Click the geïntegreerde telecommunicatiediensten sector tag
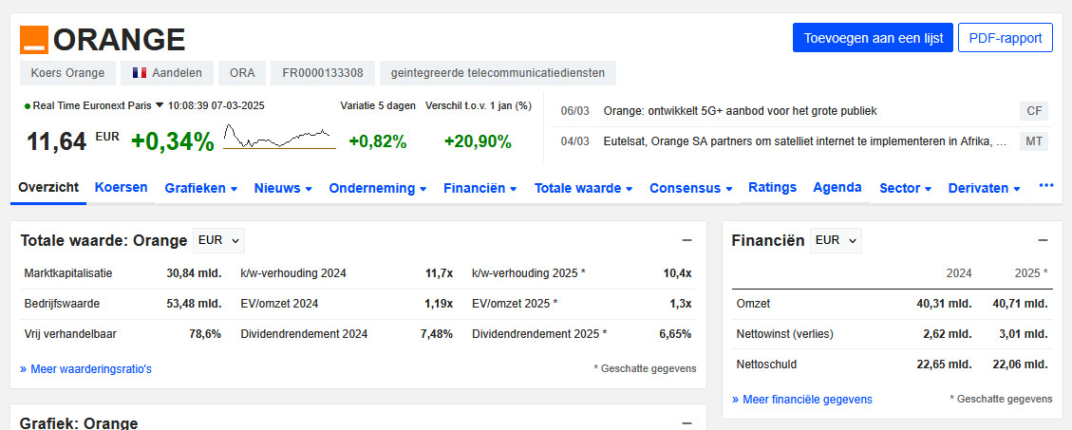The height and width of the screenshot is (430, 1072). (x=498, y=73)
